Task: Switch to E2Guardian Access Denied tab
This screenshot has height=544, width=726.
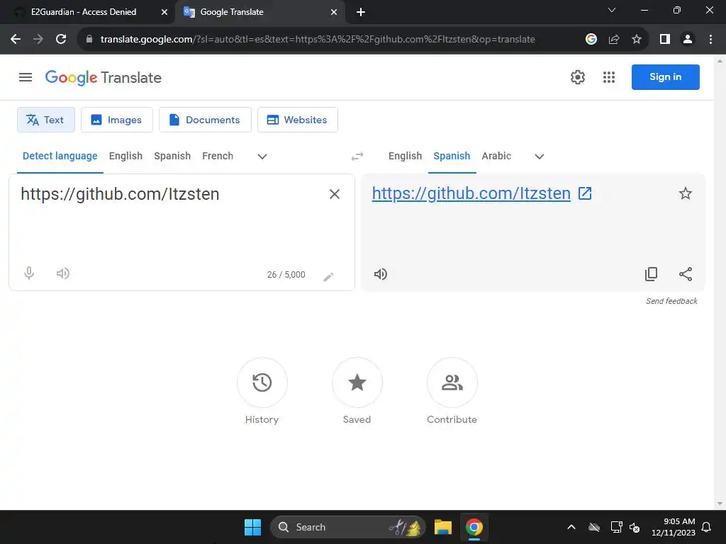Action: click(x=84, y=12)
